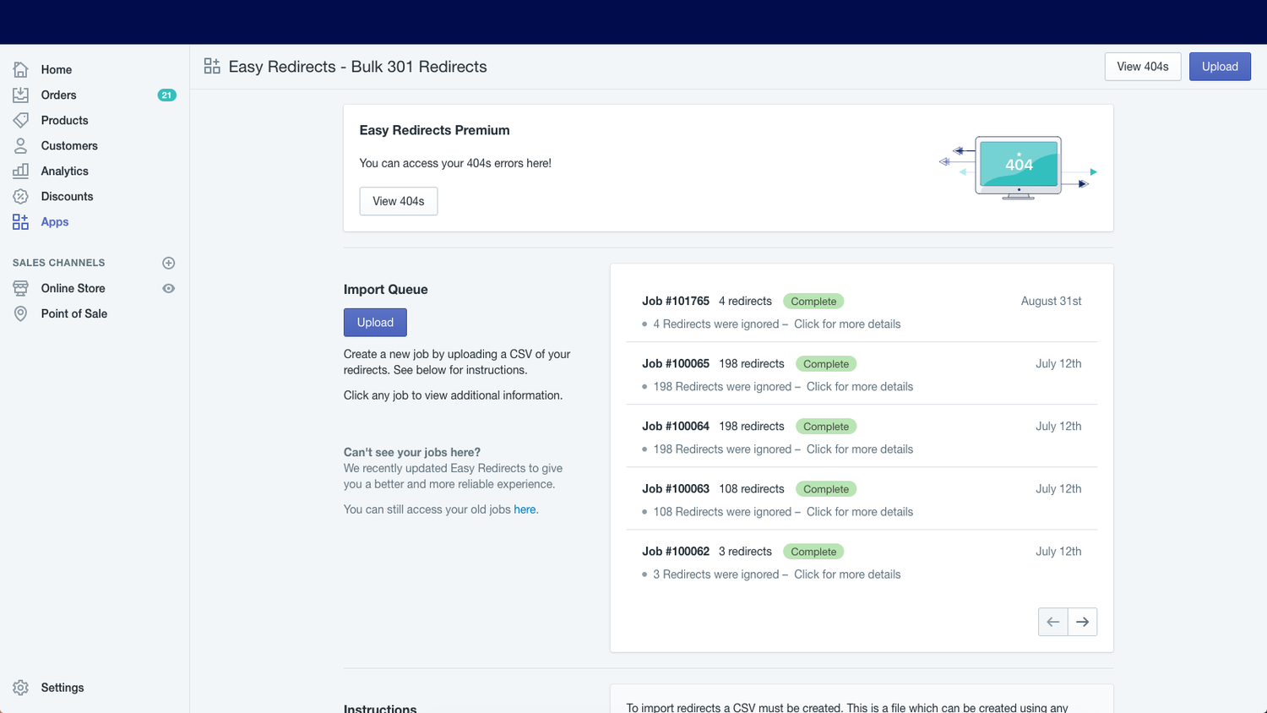Click the 21 orders count badge
The height and width of the screenshot is (713, 1267).
(x=166, y=95)
